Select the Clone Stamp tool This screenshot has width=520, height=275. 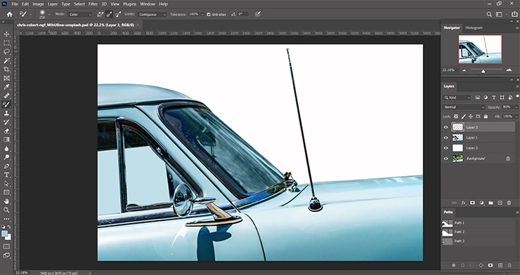coord(6,113)
